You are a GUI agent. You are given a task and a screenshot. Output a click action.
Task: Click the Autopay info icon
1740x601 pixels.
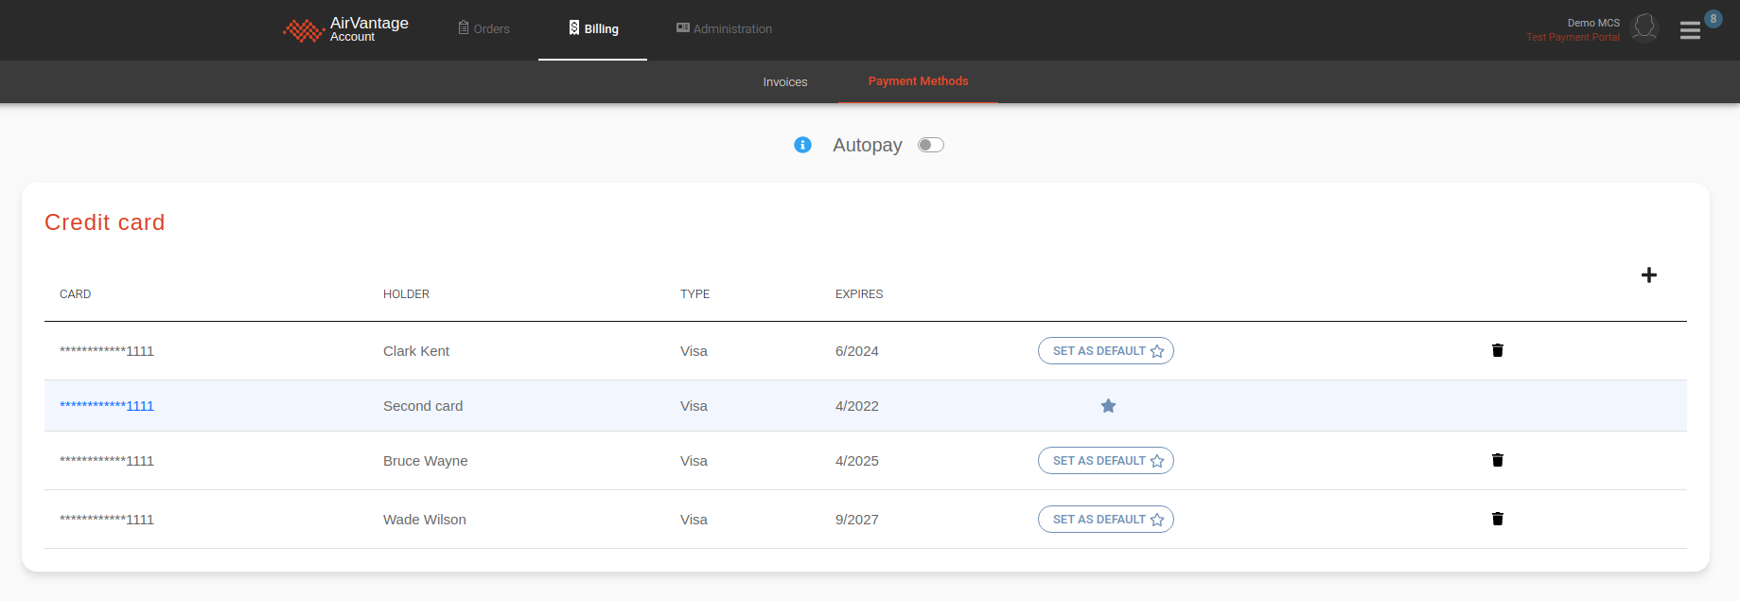tap(802, 145)
